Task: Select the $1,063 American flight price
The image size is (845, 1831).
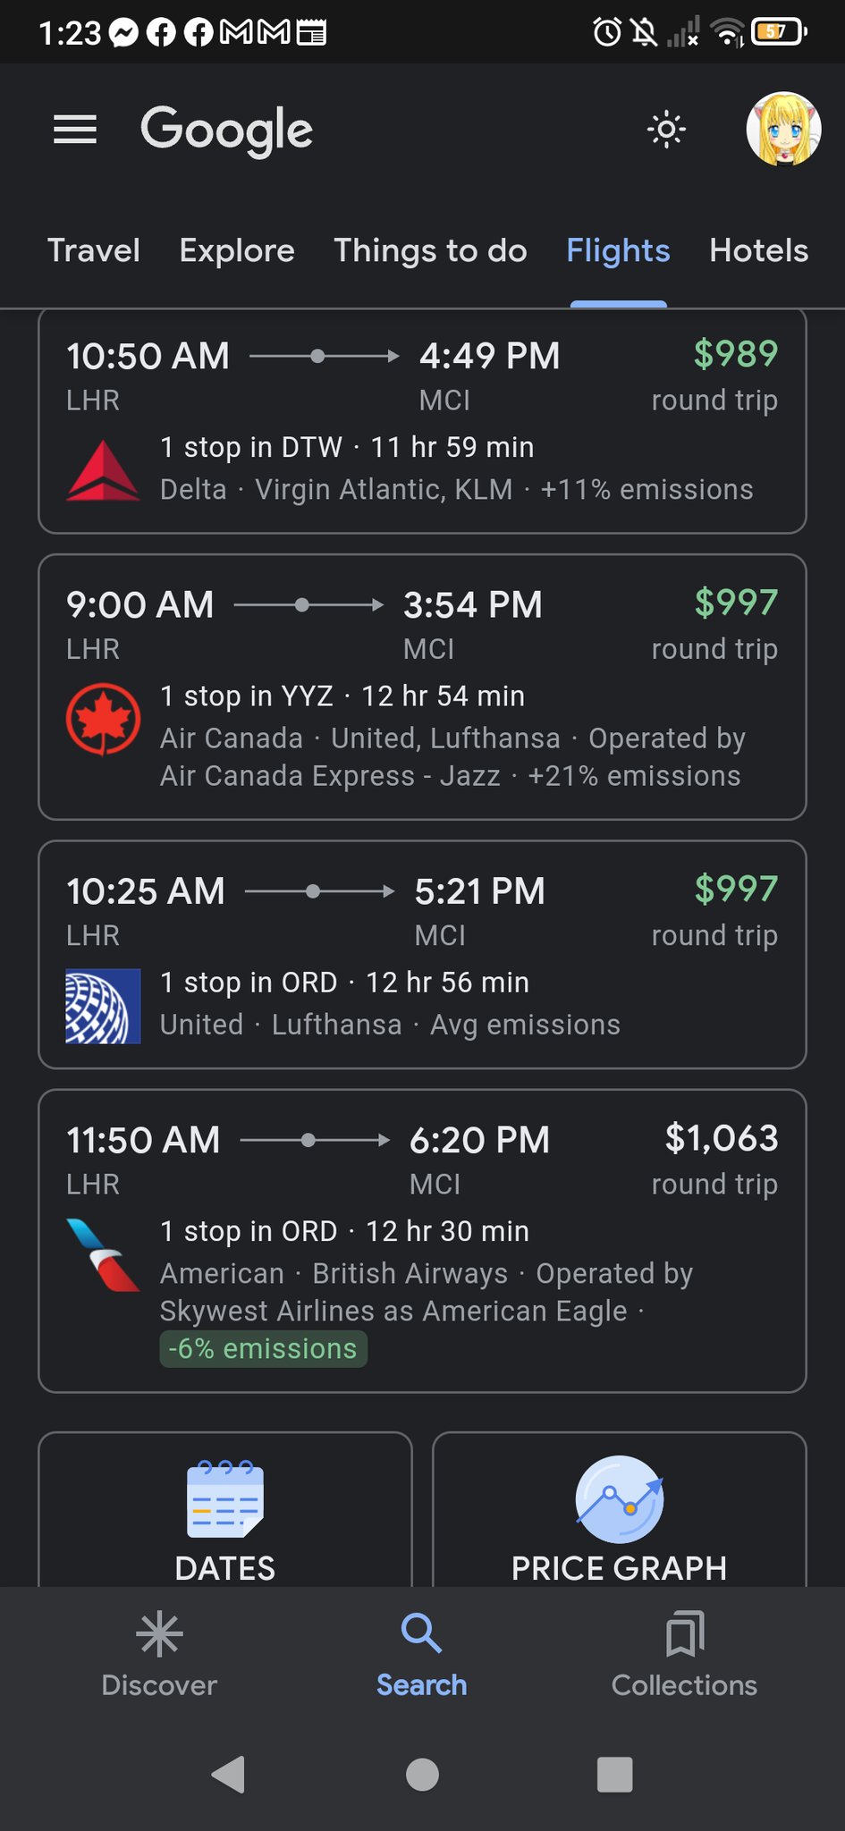Action: point(721,1139)
